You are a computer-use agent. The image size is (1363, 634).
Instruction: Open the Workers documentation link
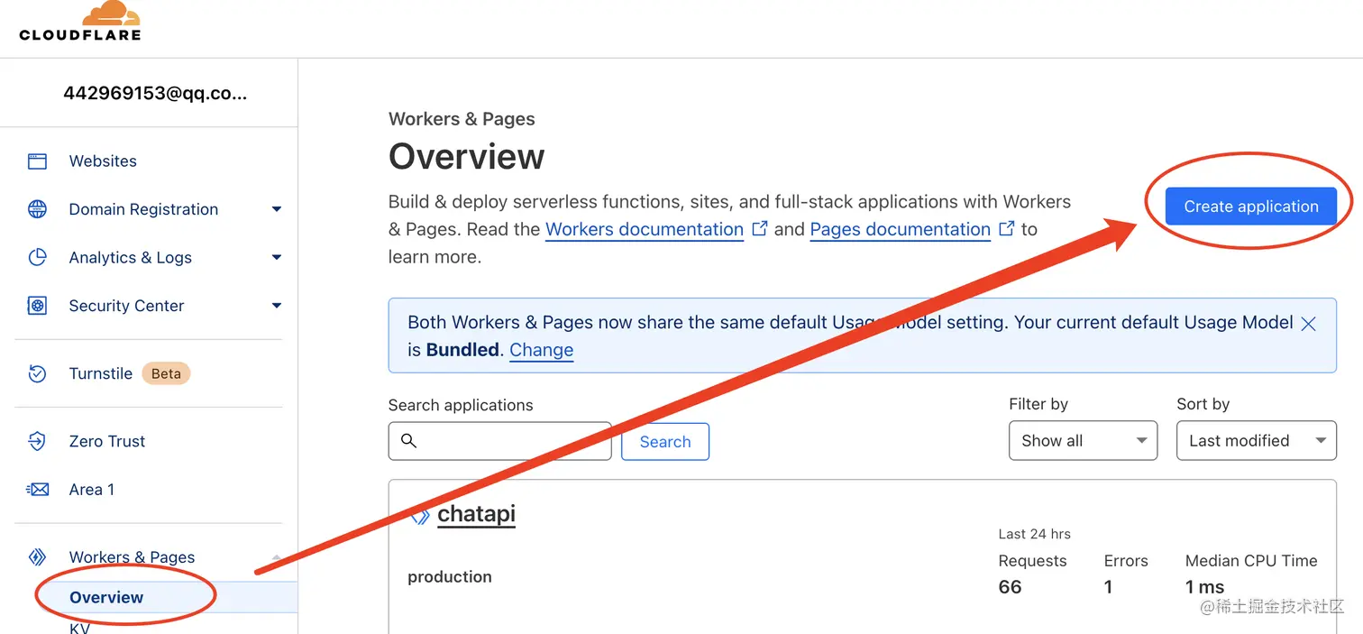tap(645, 229)
